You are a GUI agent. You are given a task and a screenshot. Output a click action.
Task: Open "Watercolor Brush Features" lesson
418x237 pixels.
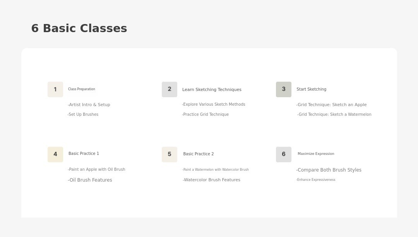(x=211, y=180)
